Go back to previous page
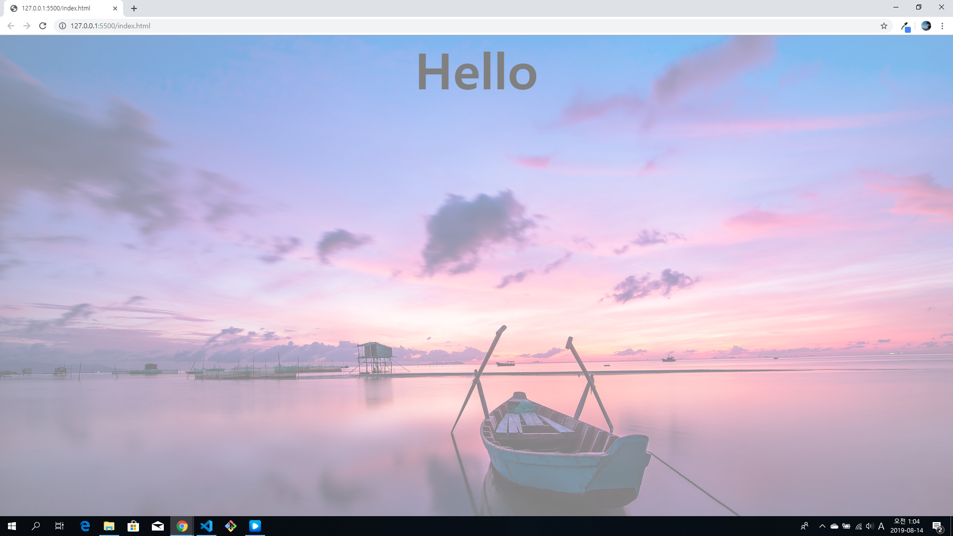953x536 pixels. 11,26
